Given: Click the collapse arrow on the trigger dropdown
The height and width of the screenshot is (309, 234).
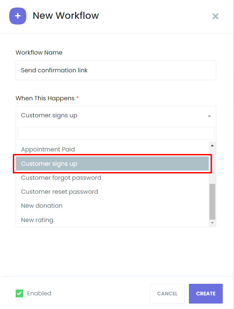Looking at the screenshot, I should [x=209, y=115].
